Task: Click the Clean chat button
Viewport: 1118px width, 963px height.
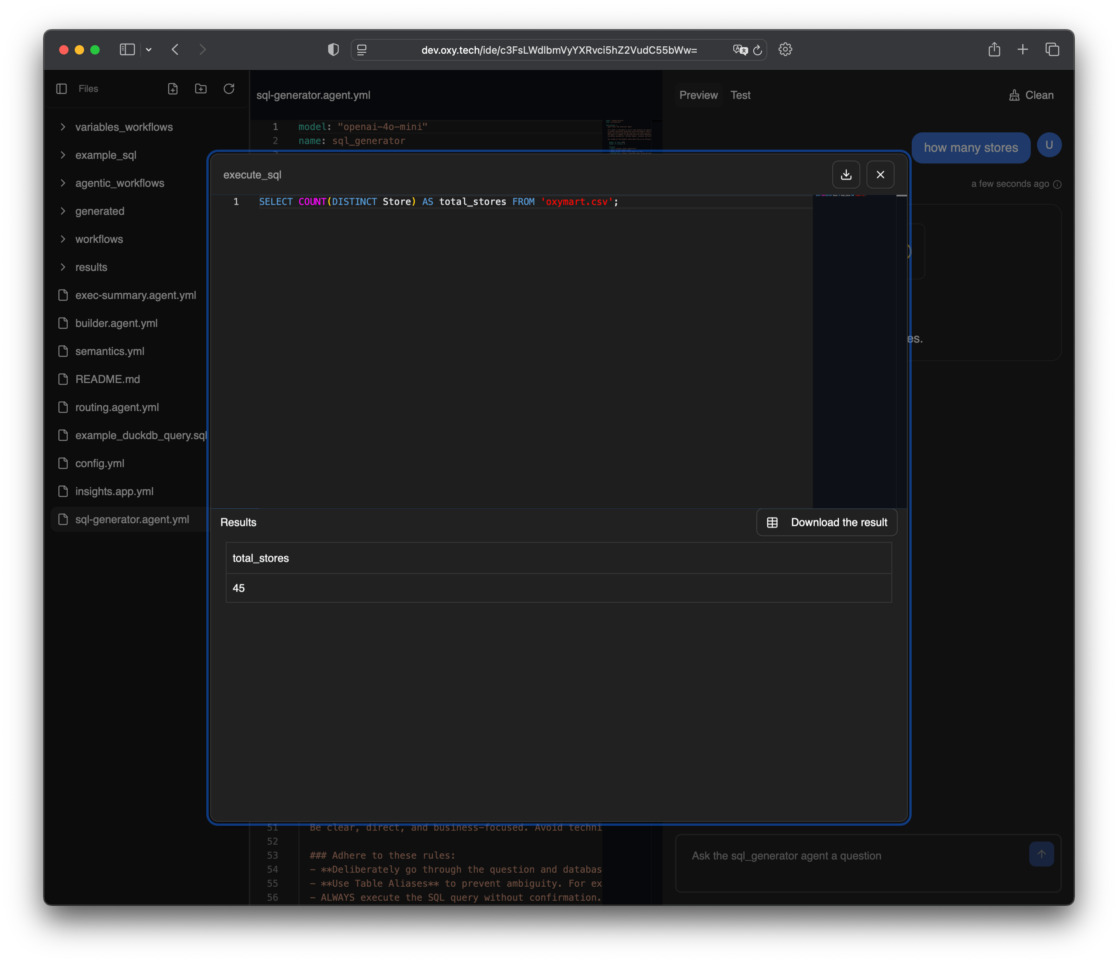Action: (x=1030, y=95)
